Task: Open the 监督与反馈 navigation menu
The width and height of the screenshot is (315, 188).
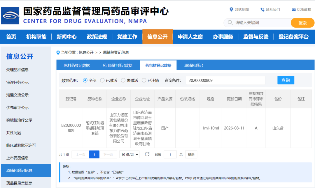Action: (x=256, y=37)
